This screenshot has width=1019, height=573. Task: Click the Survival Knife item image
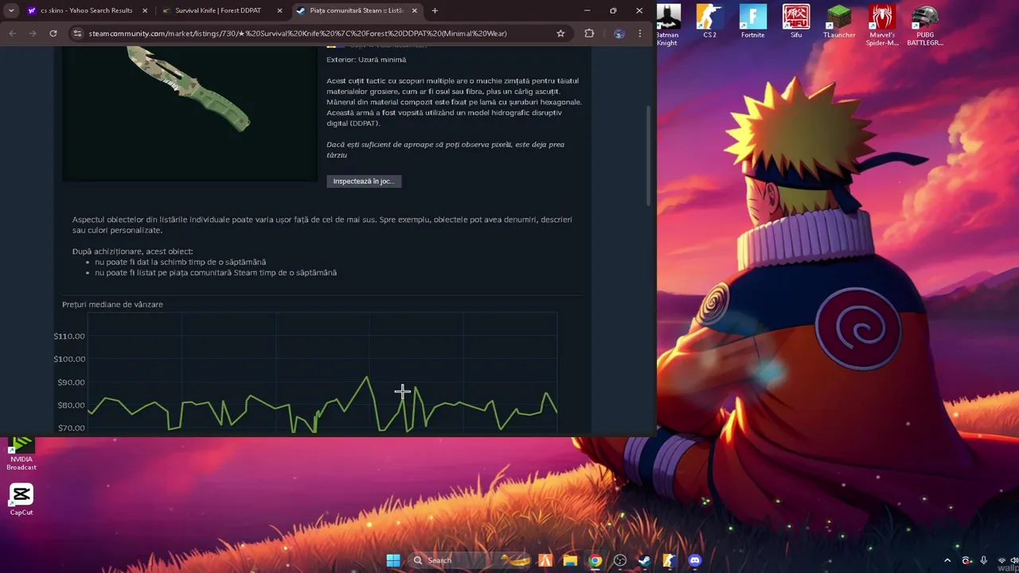pyautogui.click(x=190, y=113)
